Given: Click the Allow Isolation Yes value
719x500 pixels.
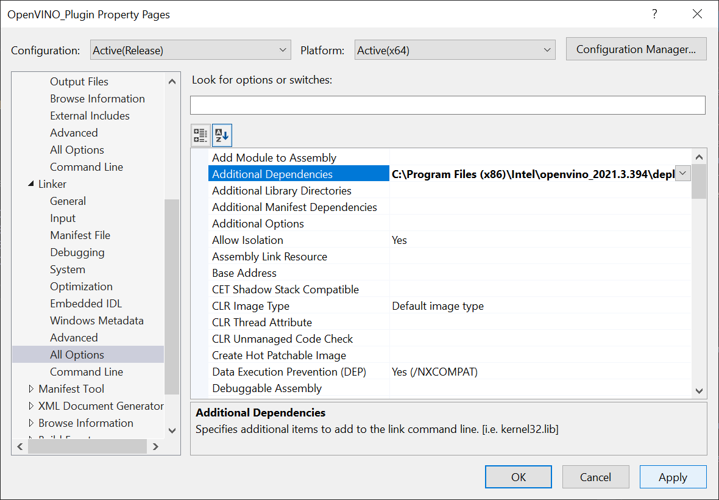Looking at the screenshot, I should pyautogui.click(x=399, y=240).
